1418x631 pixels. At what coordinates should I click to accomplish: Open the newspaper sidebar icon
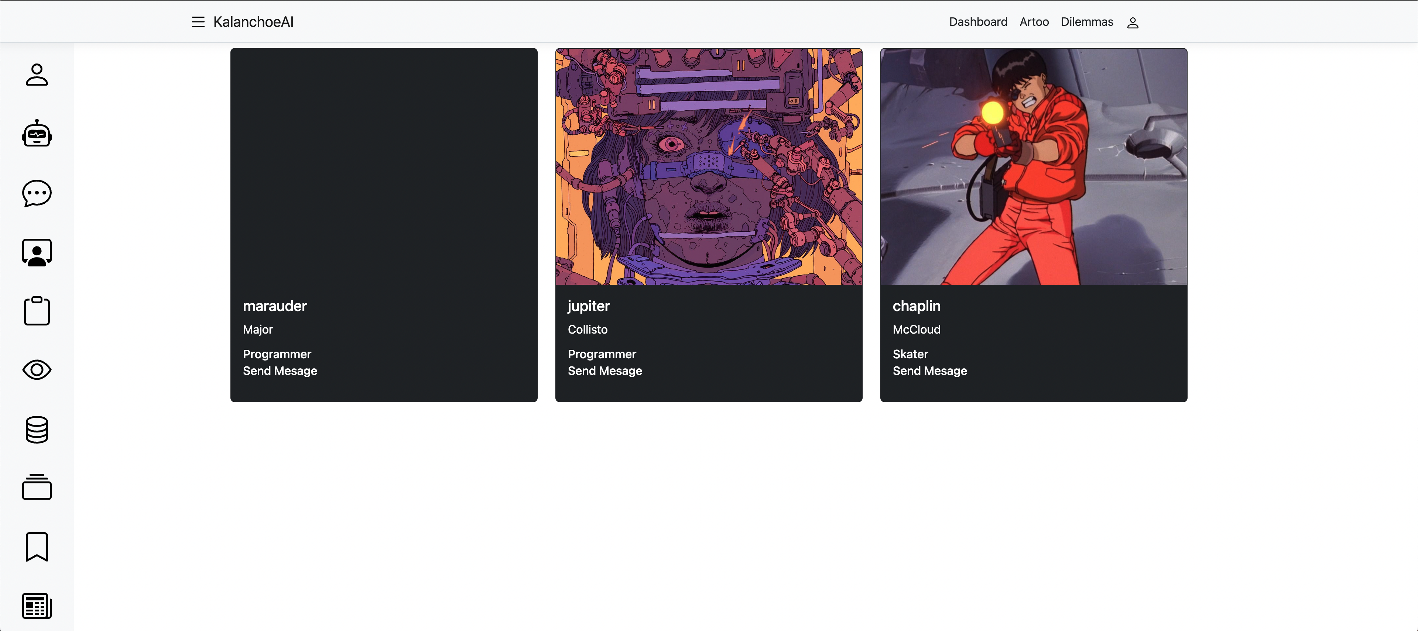(x=37, y=606)
